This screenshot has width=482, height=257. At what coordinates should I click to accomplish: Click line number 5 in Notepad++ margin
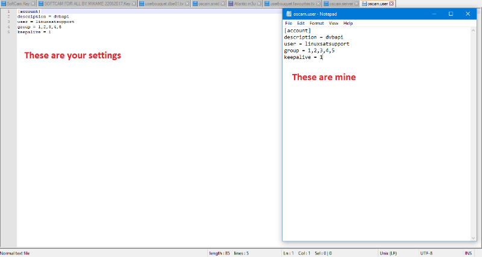click(x=8, y=32)
